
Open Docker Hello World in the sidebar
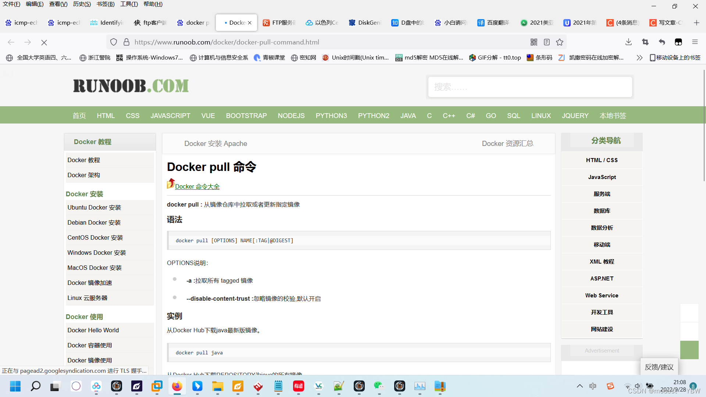pyautogui.click(x=110, y=330)
